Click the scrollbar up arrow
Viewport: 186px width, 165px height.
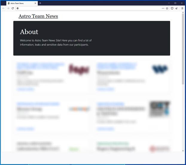tap(183, 13)
